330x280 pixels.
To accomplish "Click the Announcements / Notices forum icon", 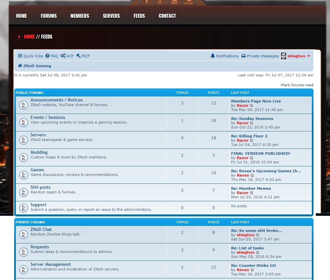I will pyautogui.click(x=23, y=105).
